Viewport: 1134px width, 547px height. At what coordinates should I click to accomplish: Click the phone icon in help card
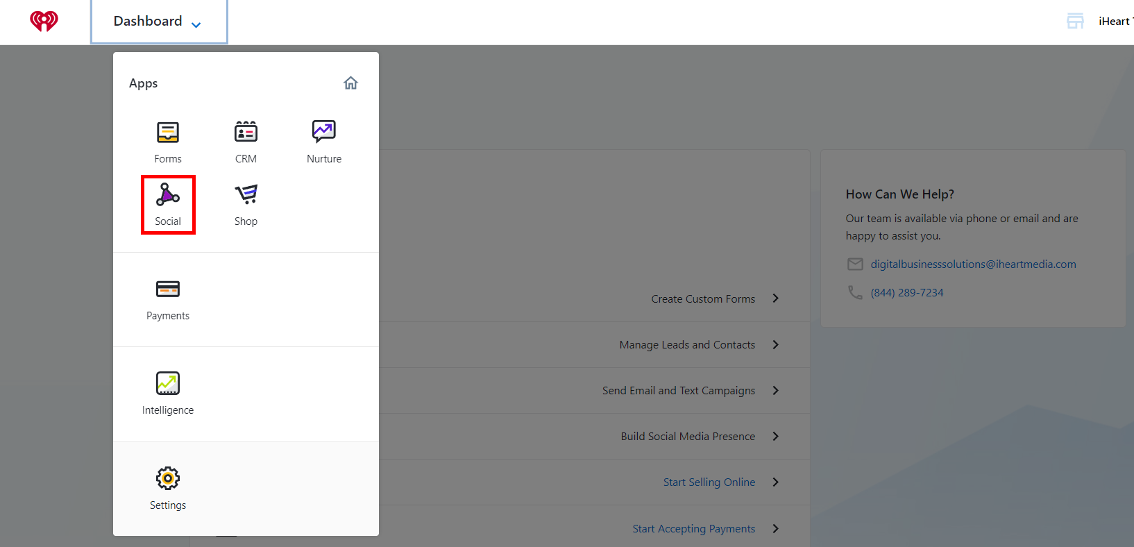point(855,293)
